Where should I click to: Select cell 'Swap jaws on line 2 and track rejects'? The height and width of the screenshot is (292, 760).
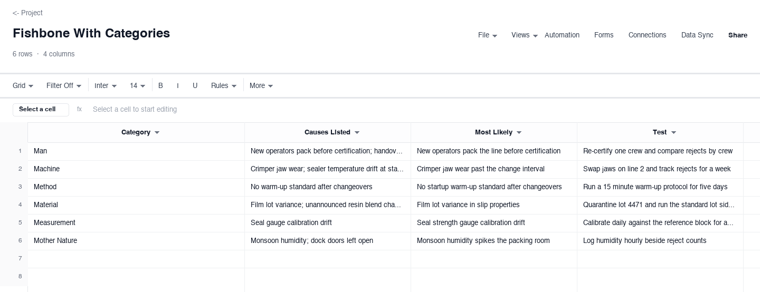[x=660, y=169]
